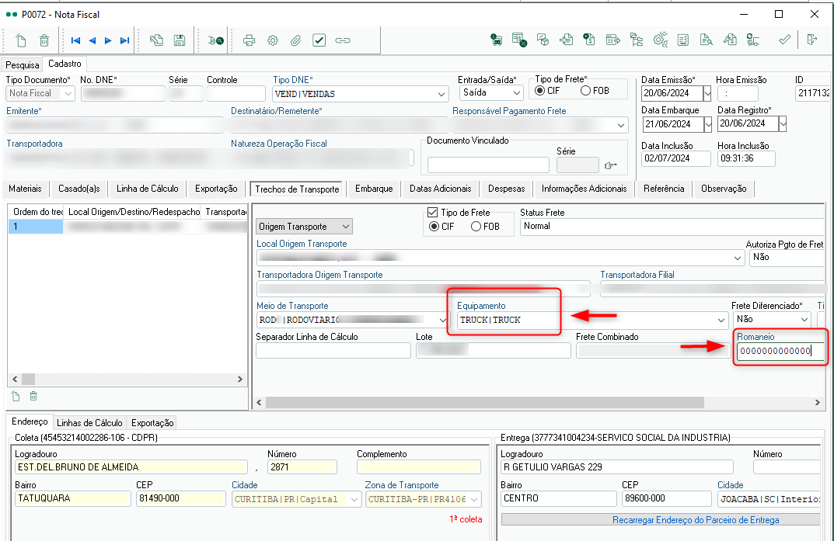This screenshot has height=541, width=834.
Task: Open the folder hierarchy tree icon
Action: pos(636,40)
